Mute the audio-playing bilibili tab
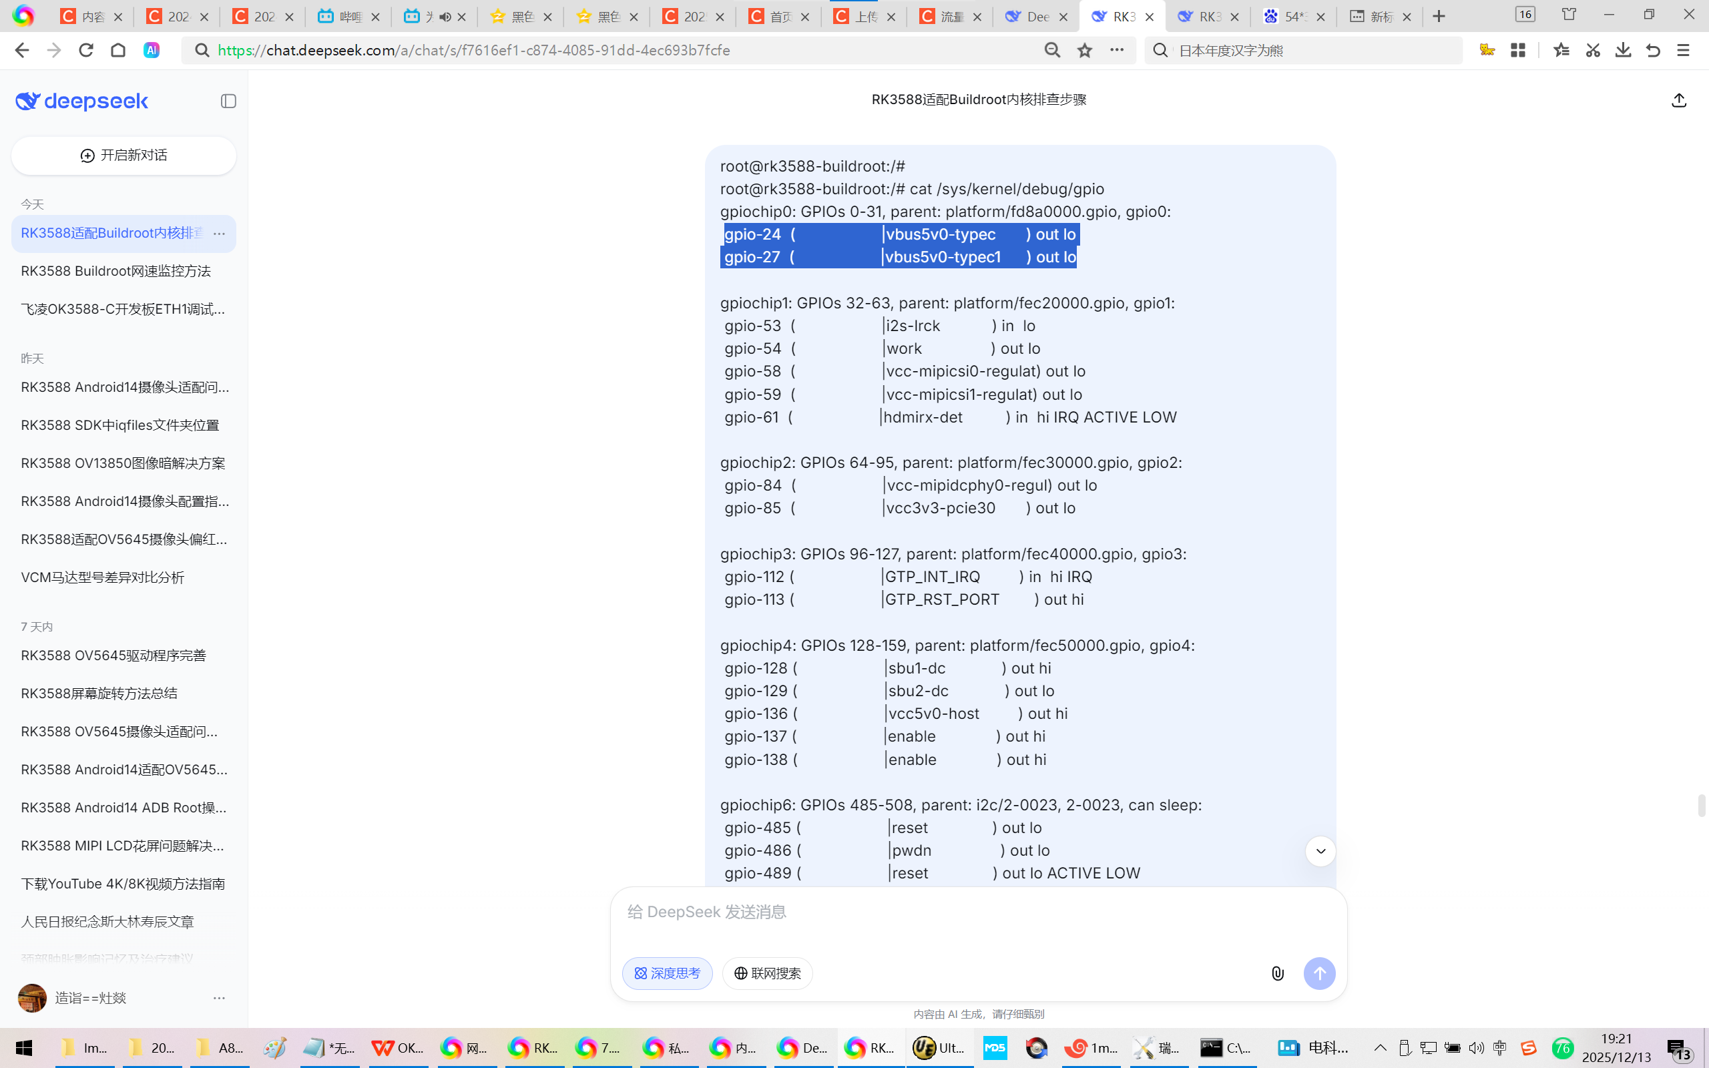 coord(445,16)
